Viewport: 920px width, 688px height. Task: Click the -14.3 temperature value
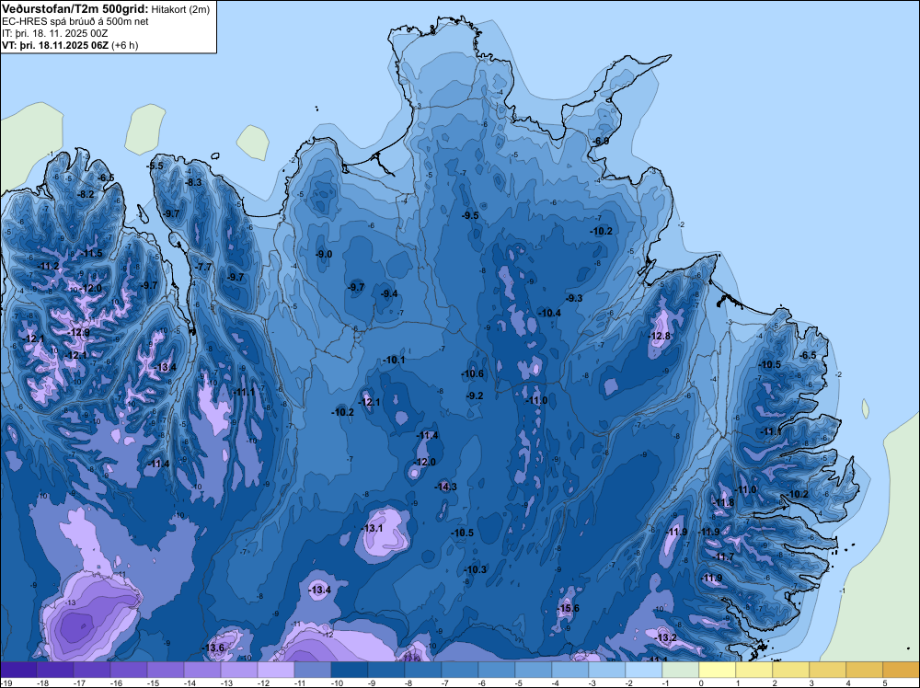point(445,487)
